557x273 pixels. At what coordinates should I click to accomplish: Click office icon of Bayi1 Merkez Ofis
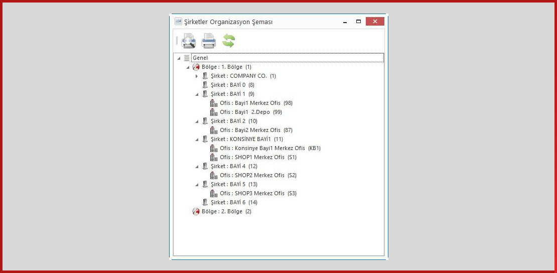point(214,103)
